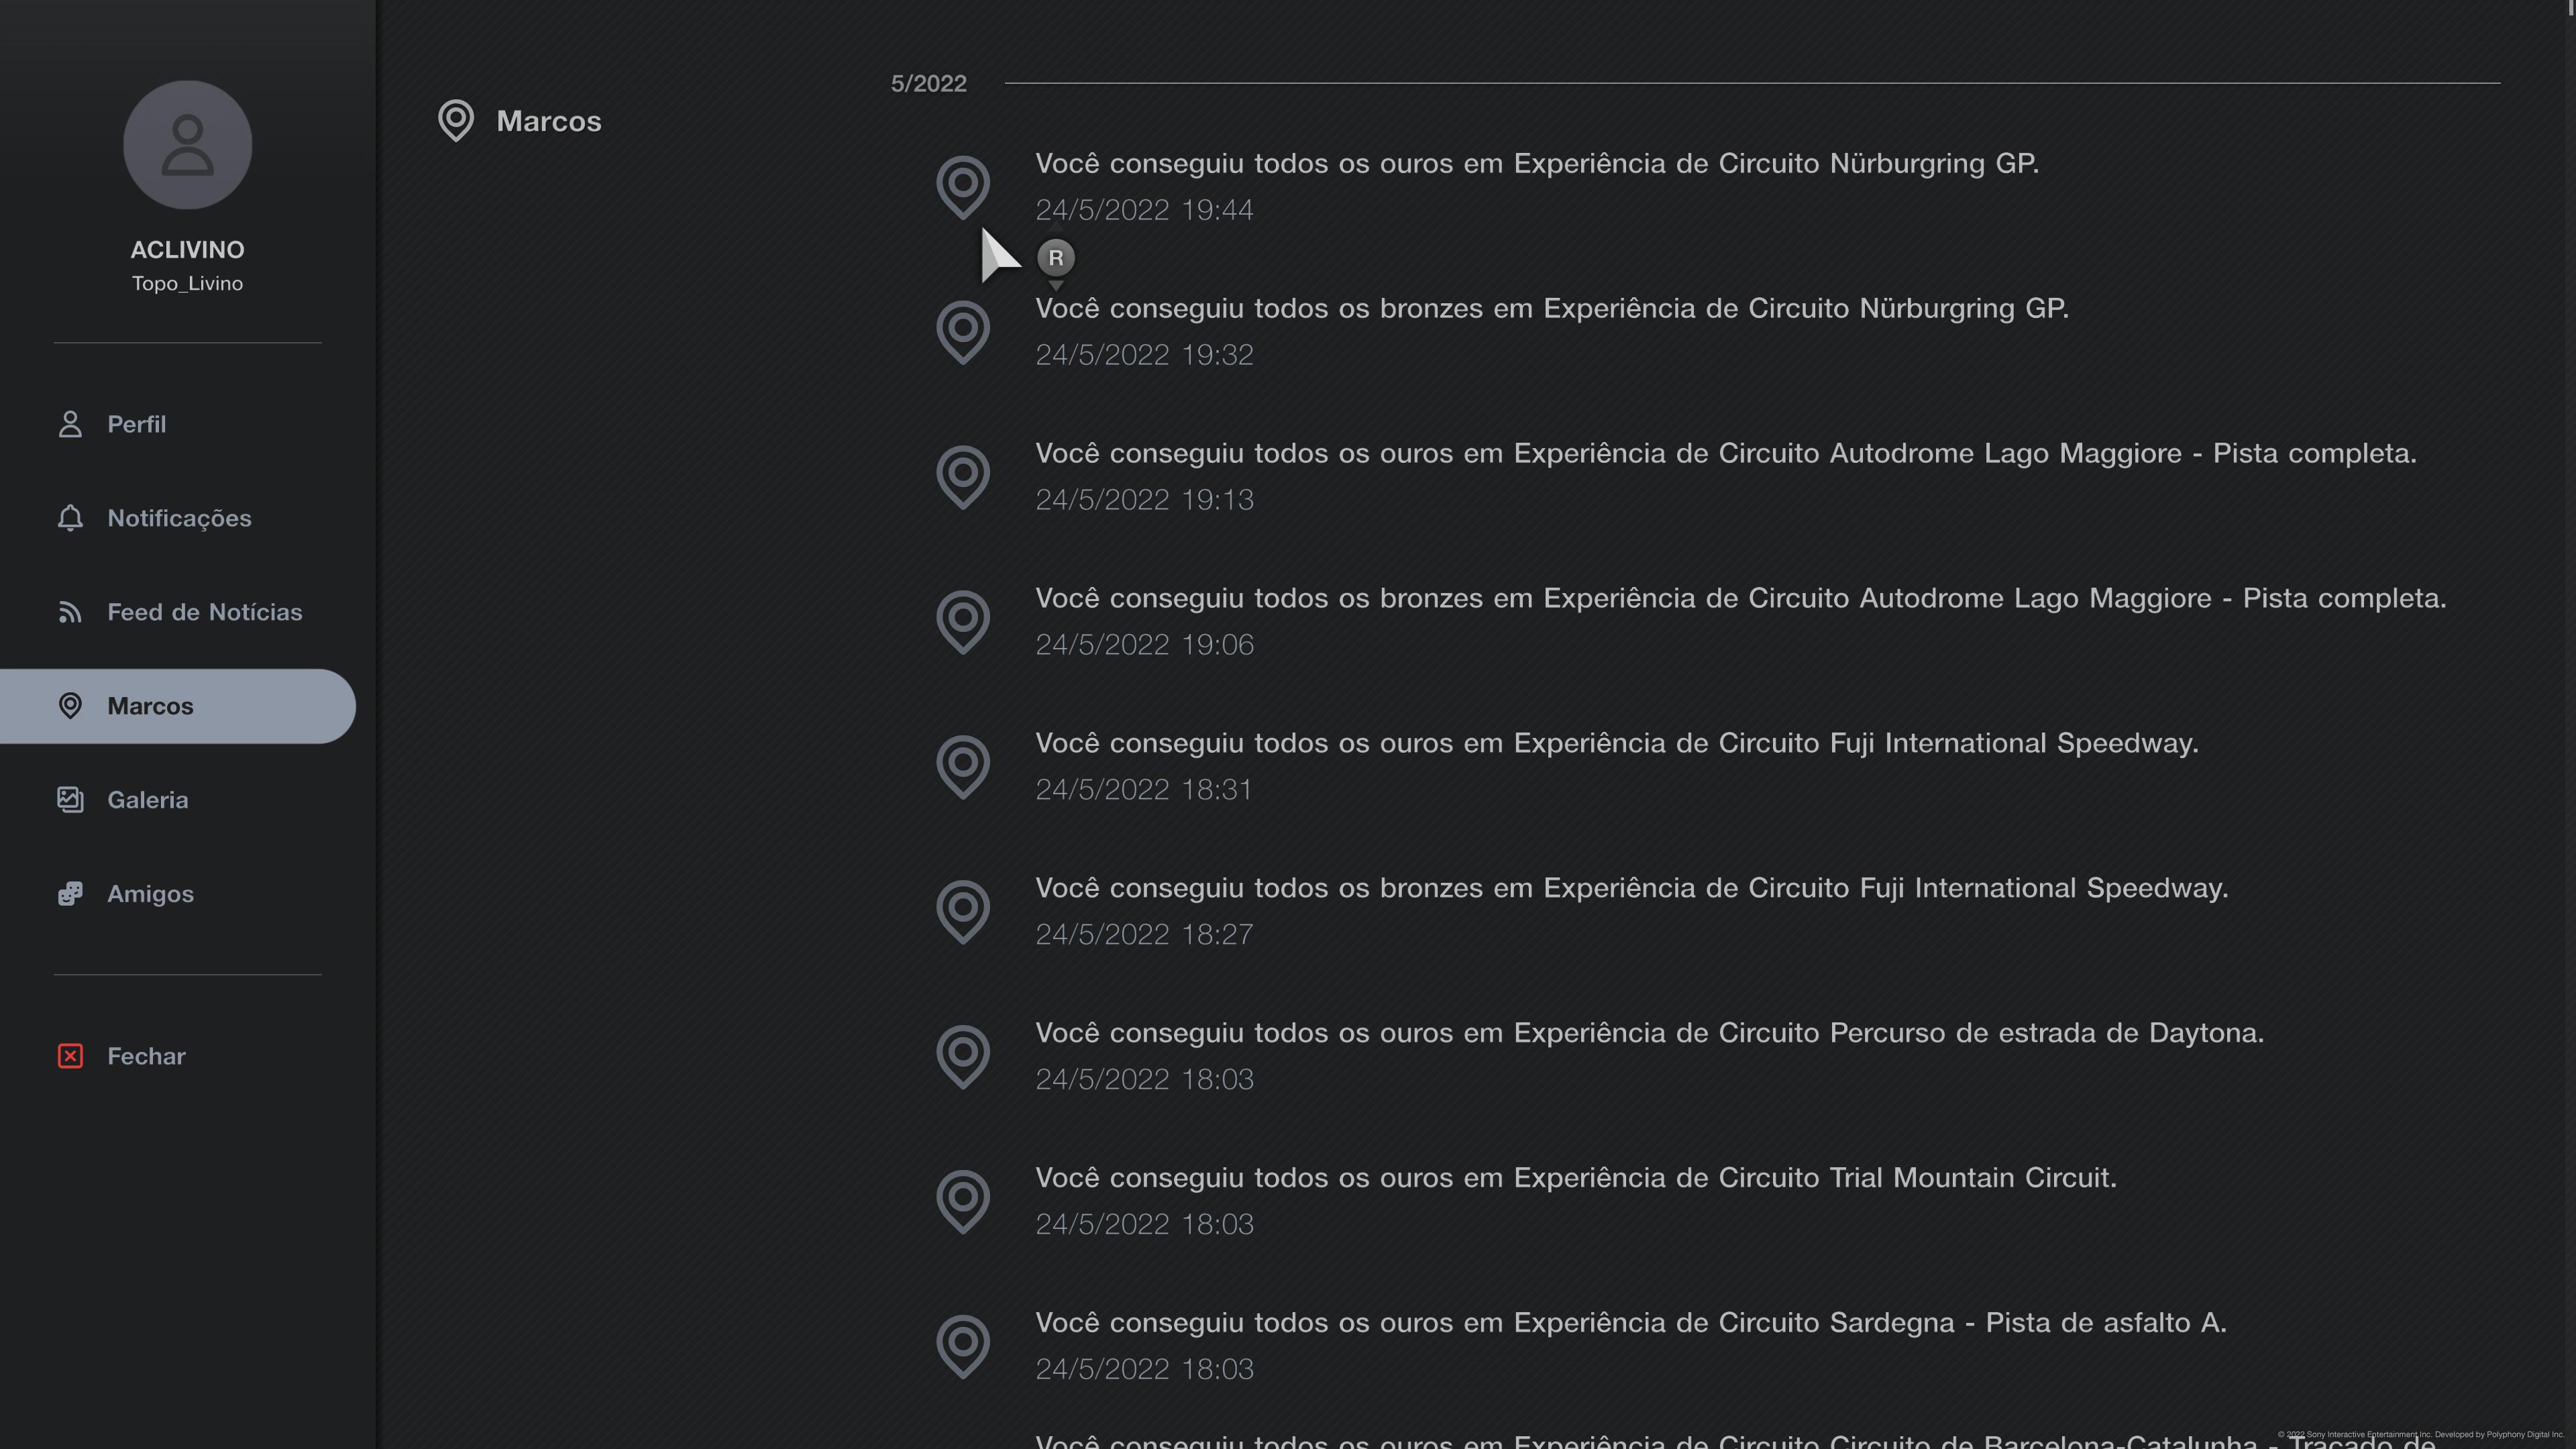2576x1449 pixels.
Task: Select Autodrome Lago Maggiore bronzes entry
Action: pos(1741,598)
